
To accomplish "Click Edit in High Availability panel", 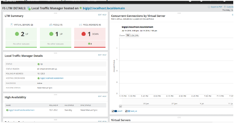I will (100, 96).
